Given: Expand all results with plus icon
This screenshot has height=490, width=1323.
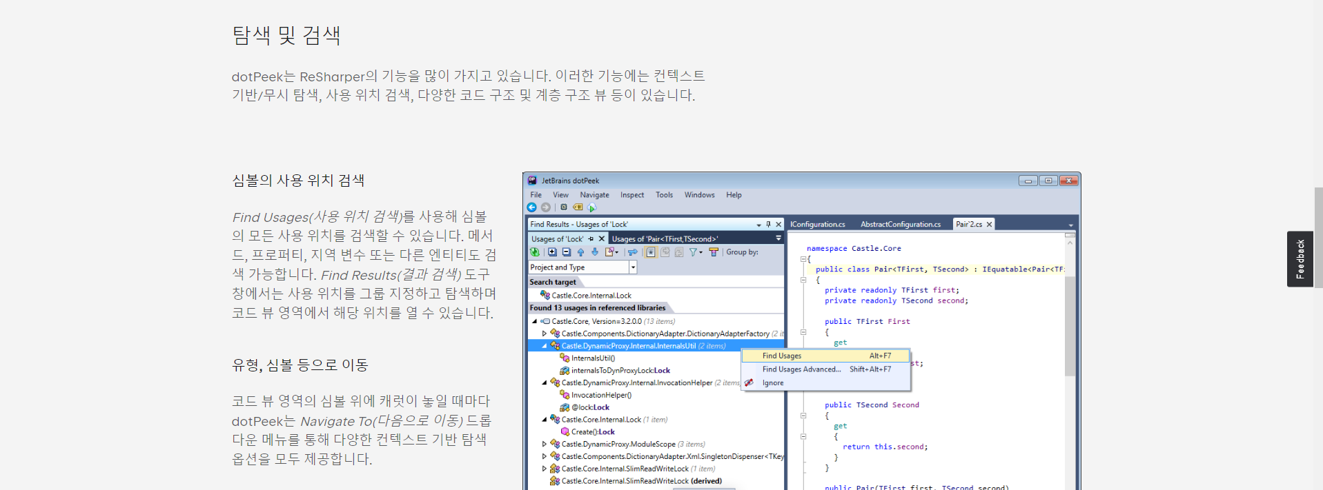Looking at the screenshot, I should pyautogui.click(x=552, y=252).
